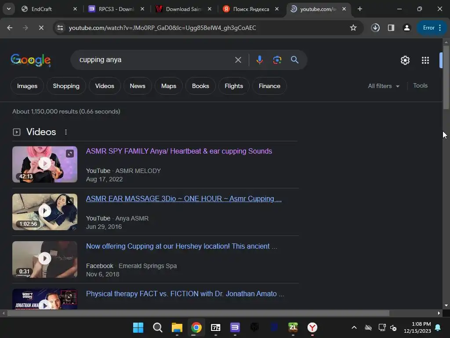Clear the search query
Screen dimensions: 450x338
(238, 60)
